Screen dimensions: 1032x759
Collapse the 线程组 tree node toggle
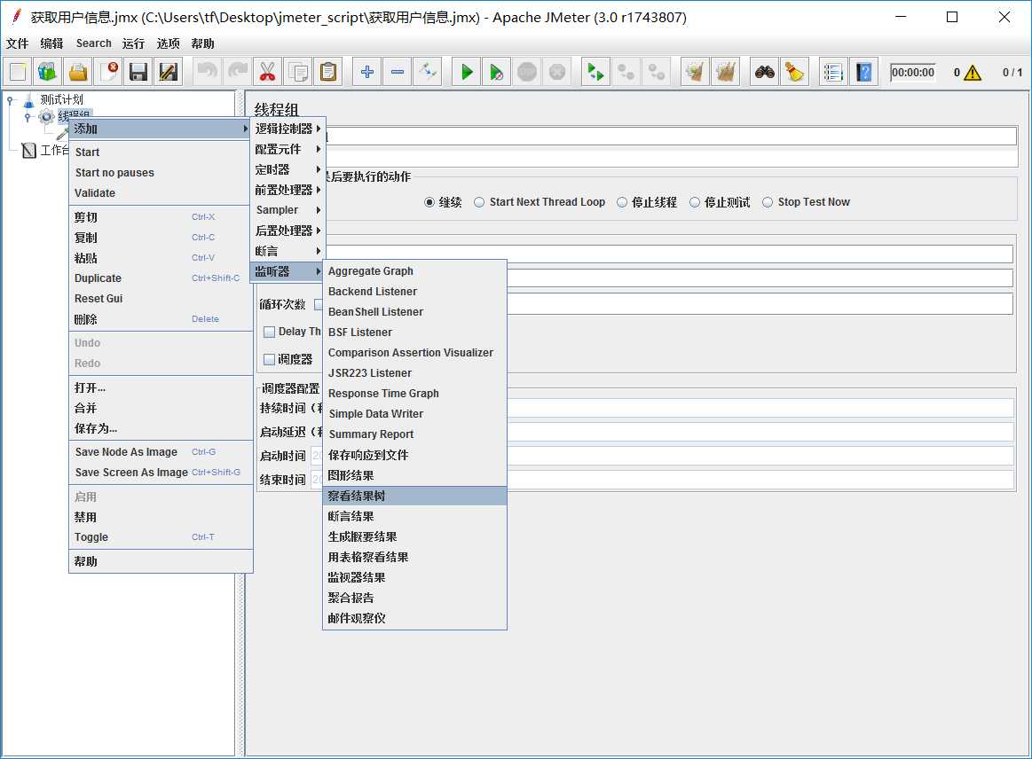point(27,117)
